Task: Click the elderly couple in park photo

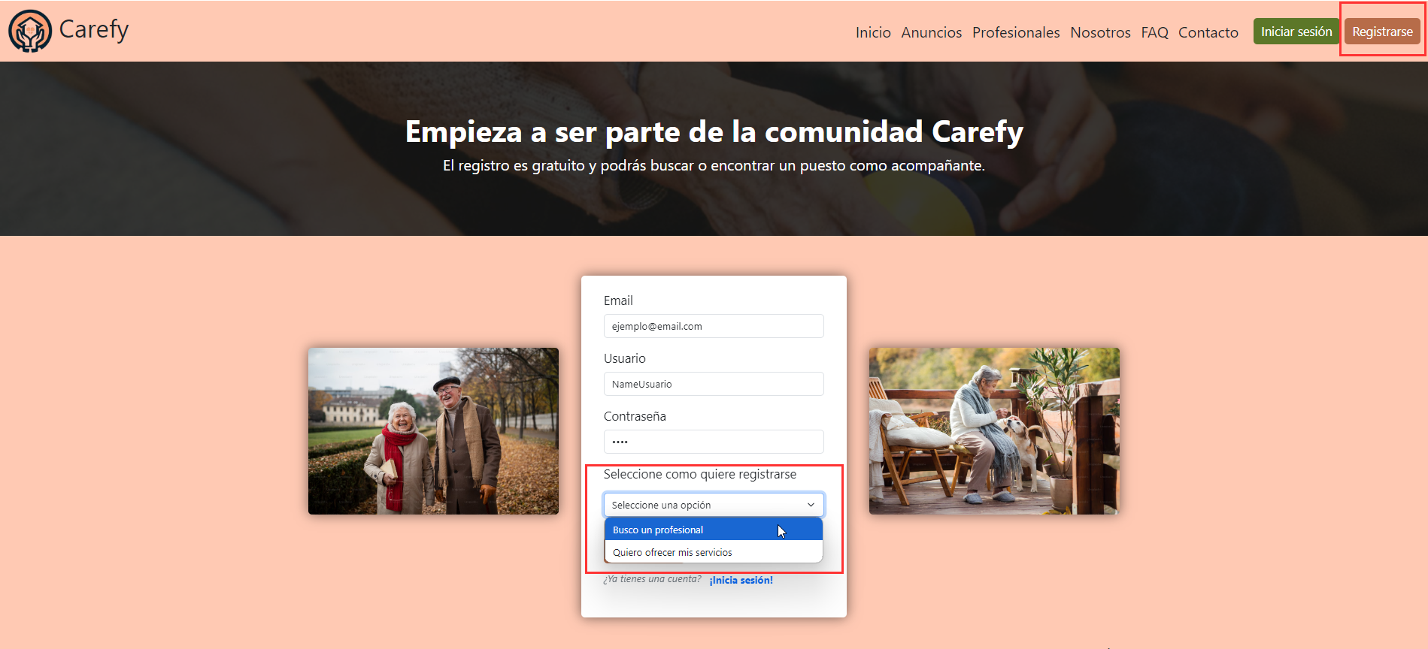Action: tap(433, 431)
